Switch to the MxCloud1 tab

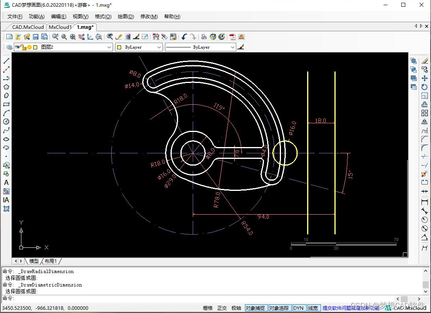coord(60,27)
